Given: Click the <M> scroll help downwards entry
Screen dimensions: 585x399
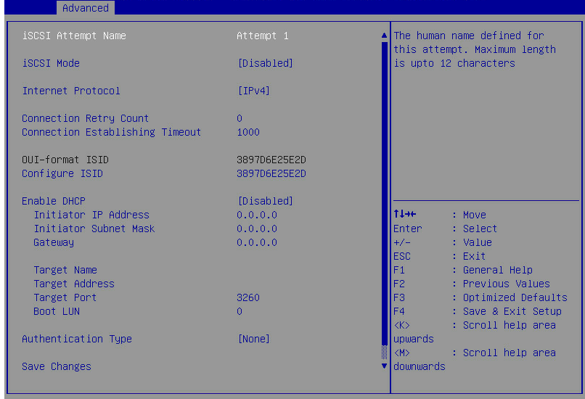Looking at the screenshot, I should coord(475,360).
